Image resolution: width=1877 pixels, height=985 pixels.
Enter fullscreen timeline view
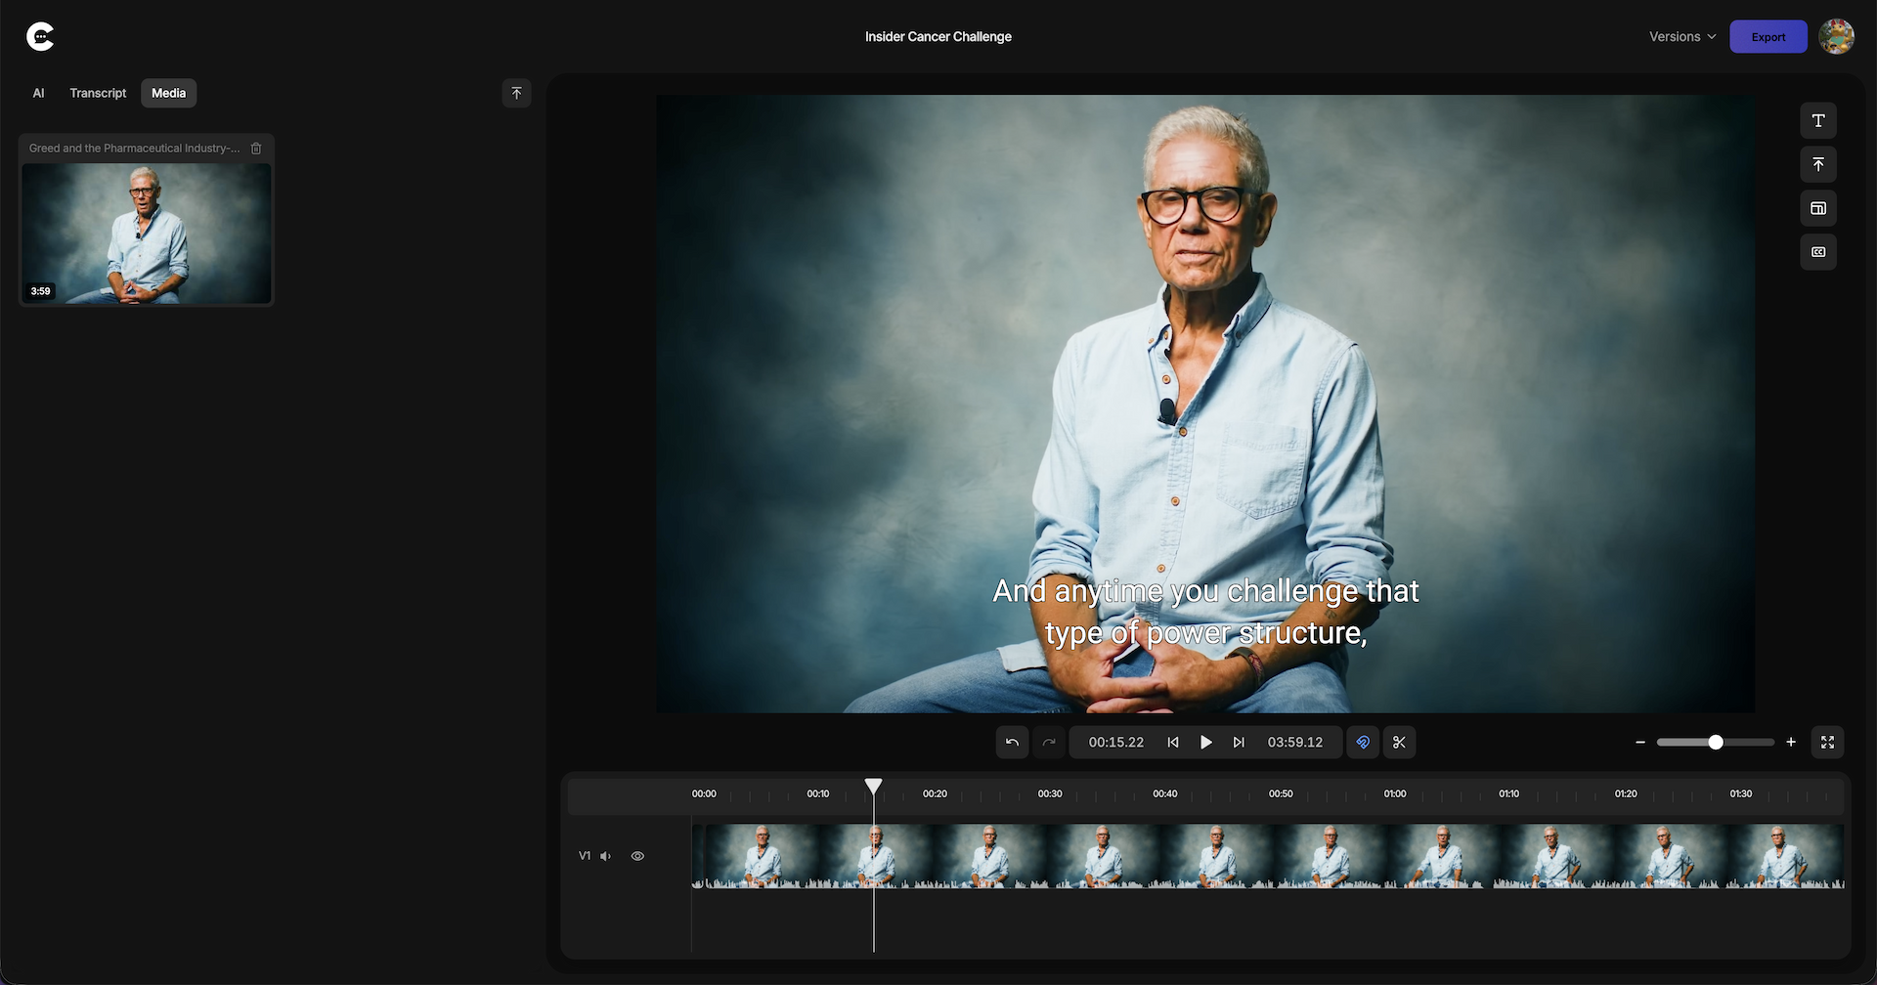click(1827, 743)
